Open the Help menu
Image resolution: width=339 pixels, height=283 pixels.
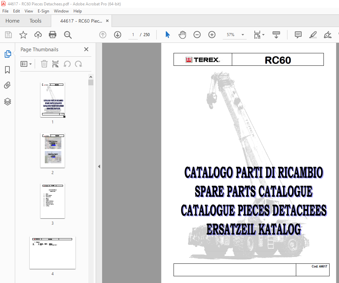point(78,11)
